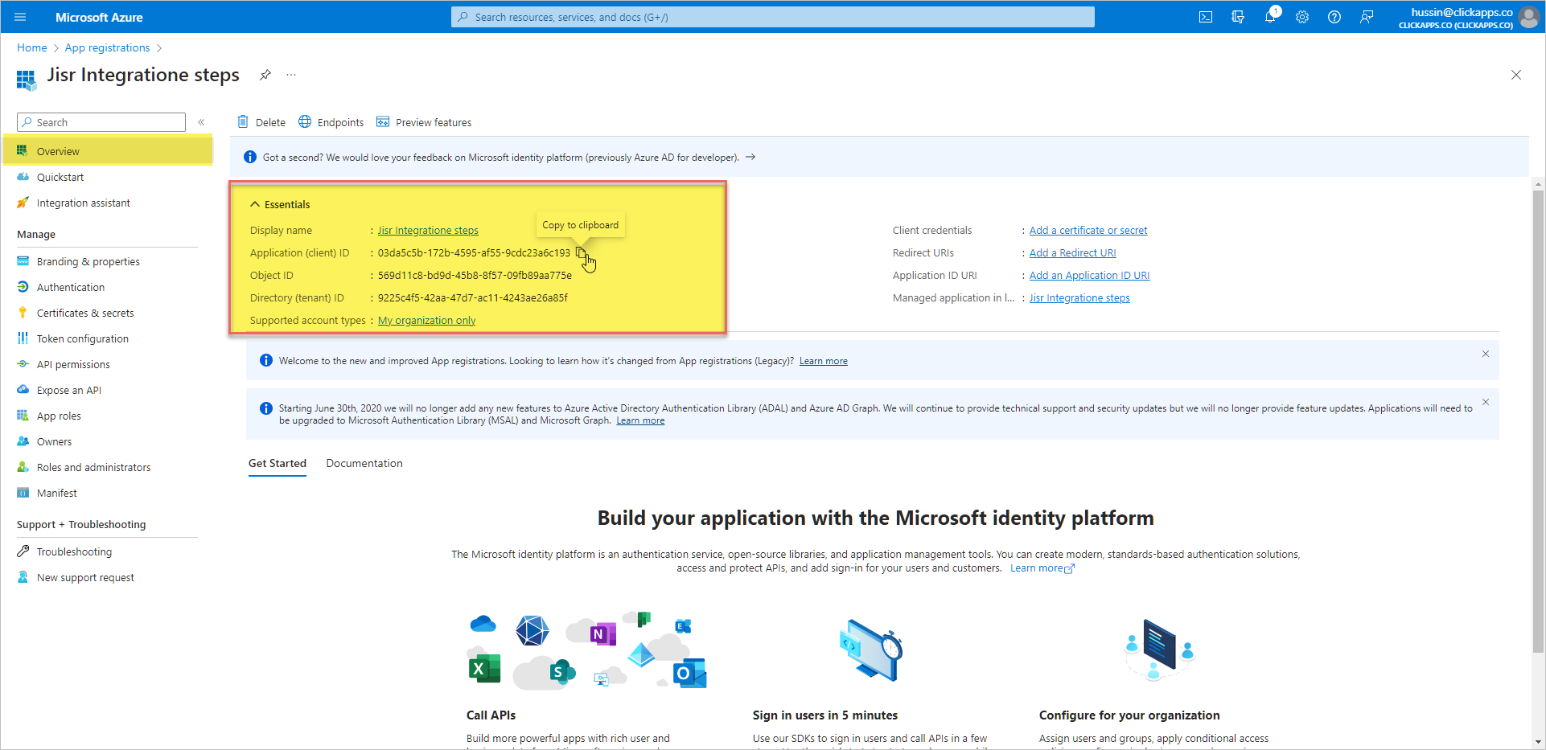The width and height of the screenshot is (1546, 750).
Task: Open the notifications bell icon
Action: click(1270, 17)
